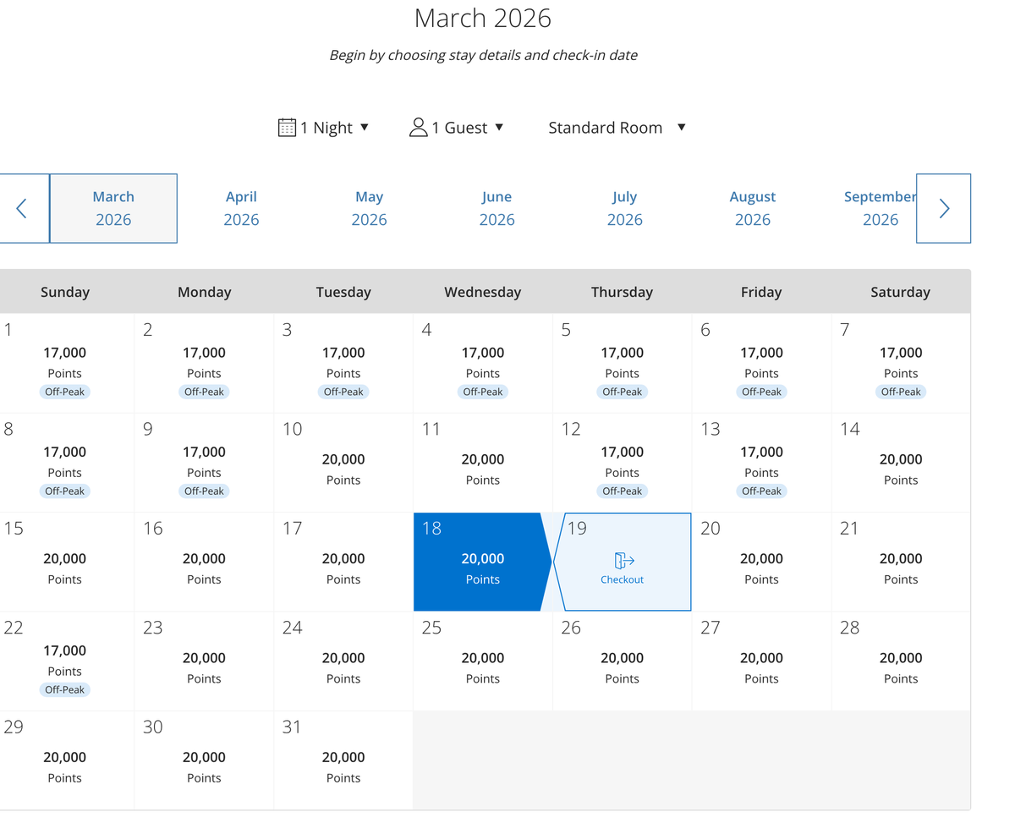Select March 31 on the calendar
This screenshot has height=823, width=1015.
click(343, 760)
